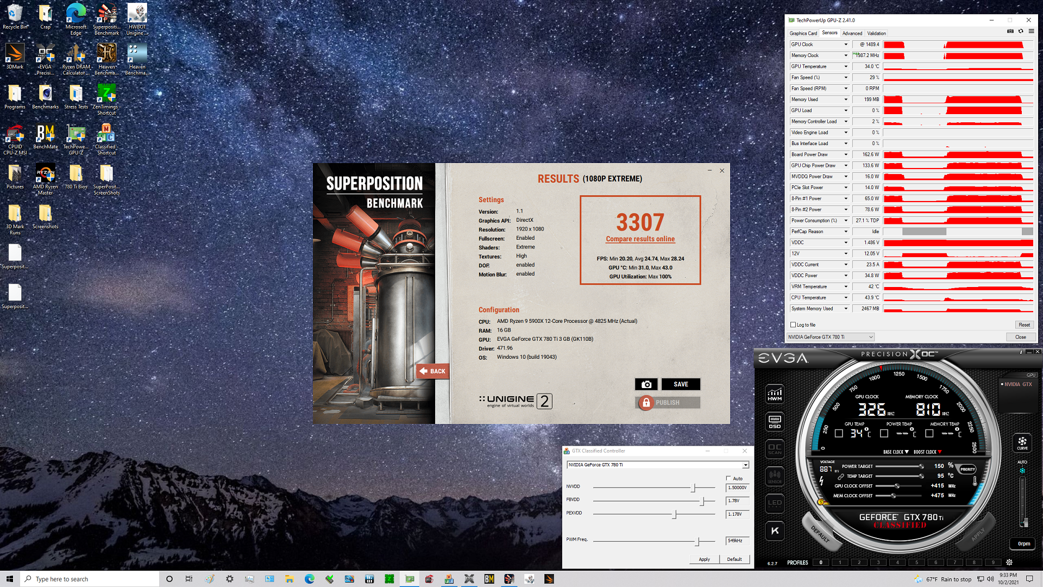Click the info icon in Precision X title bar
The width and height of the screenshot is (1043, 587).
coord(1021,352)
